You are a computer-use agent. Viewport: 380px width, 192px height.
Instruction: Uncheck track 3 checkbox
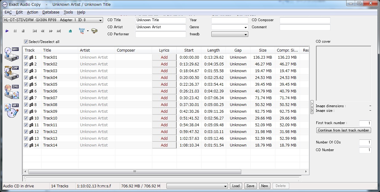26,71
